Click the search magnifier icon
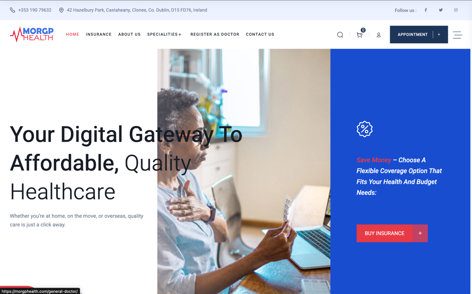 [340, 35]
